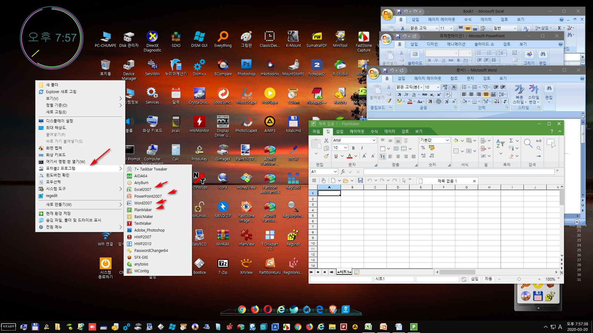Collapse the PlanMaker ribbon with chevron

(x=560, y=131)
